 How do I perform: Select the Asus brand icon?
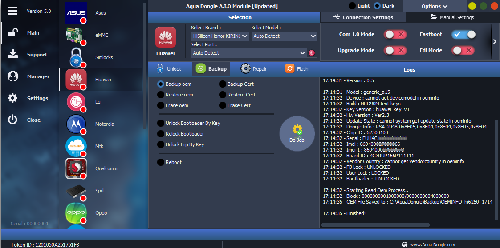76,13
